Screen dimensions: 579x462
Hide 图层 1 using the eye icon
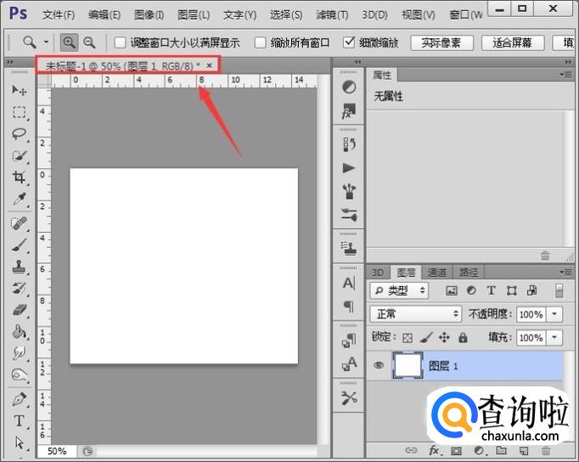(379, 366)
